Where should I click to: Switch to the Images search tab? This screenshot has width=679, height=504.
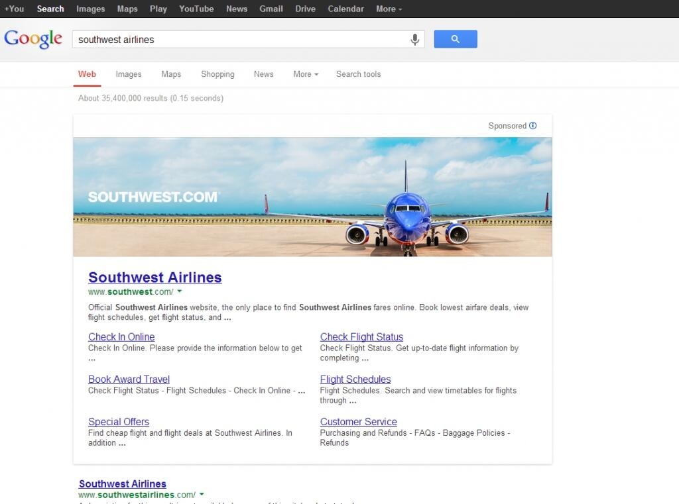128,74
